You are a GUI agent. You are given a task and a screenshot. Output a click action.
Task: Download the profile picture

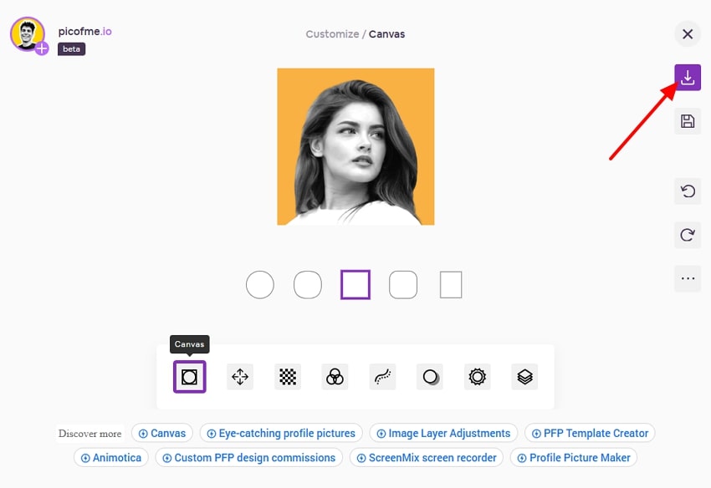(x=688, y=78)
